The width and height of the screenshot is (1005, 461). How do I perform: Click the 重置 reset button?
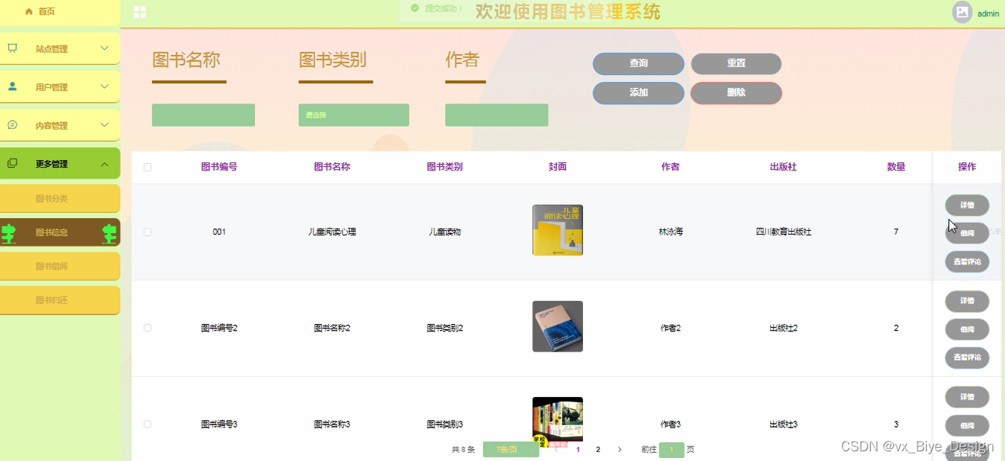point(737,64)
